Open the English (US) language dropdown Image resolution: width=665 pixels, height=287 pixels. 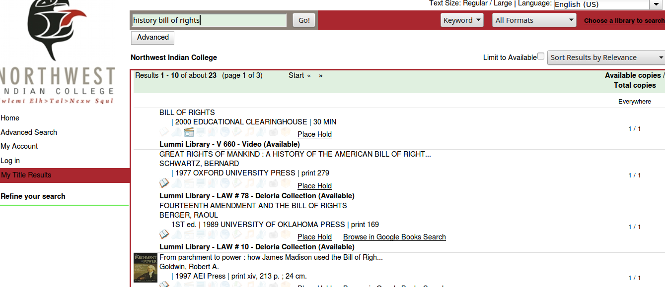tap(609, 4)
